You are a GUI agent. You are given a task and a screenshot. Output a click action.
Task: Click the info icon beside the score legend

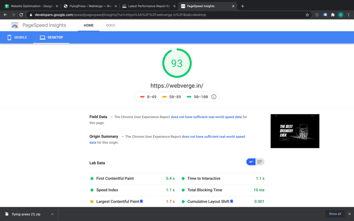[x=214, y=97]
